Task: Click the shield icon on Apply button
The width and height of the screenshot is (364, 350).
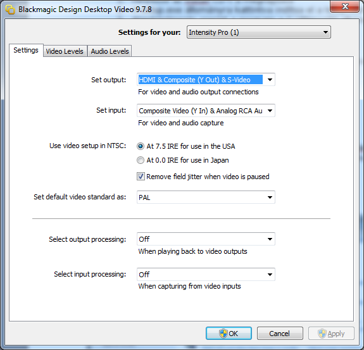Action: (322, 334)
